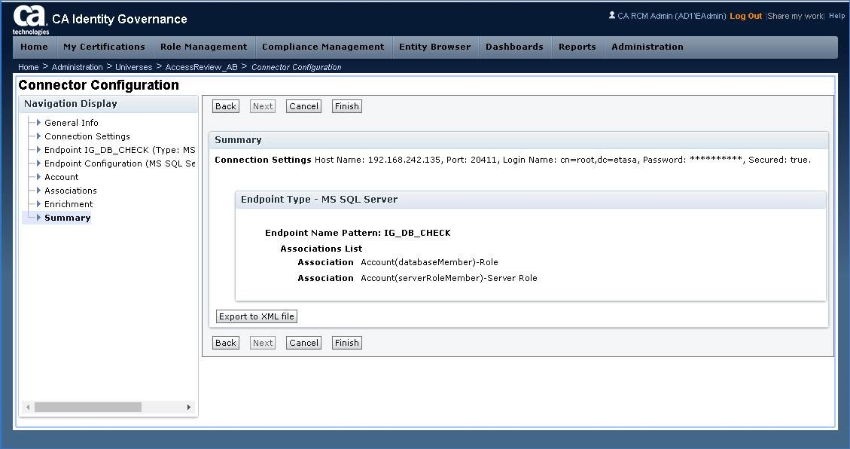Click the Account(databaseMember)-Role association text
This screenshot has width=850, height=449.
(429, 262)
